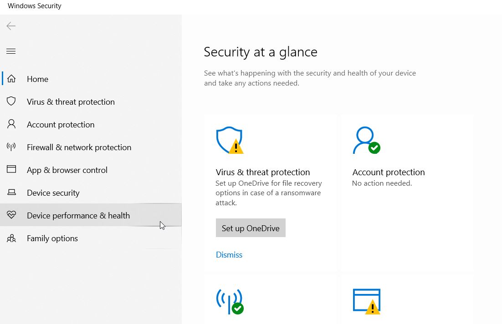
Task: Select Device security
Action: [x=91, y=192]
